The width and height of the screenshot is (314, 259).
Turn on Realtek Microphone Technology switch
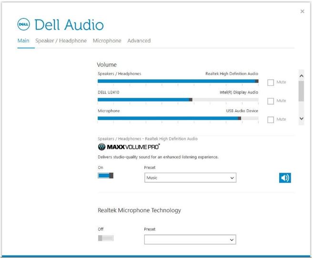pyautogui.click(x=105, y=238)
